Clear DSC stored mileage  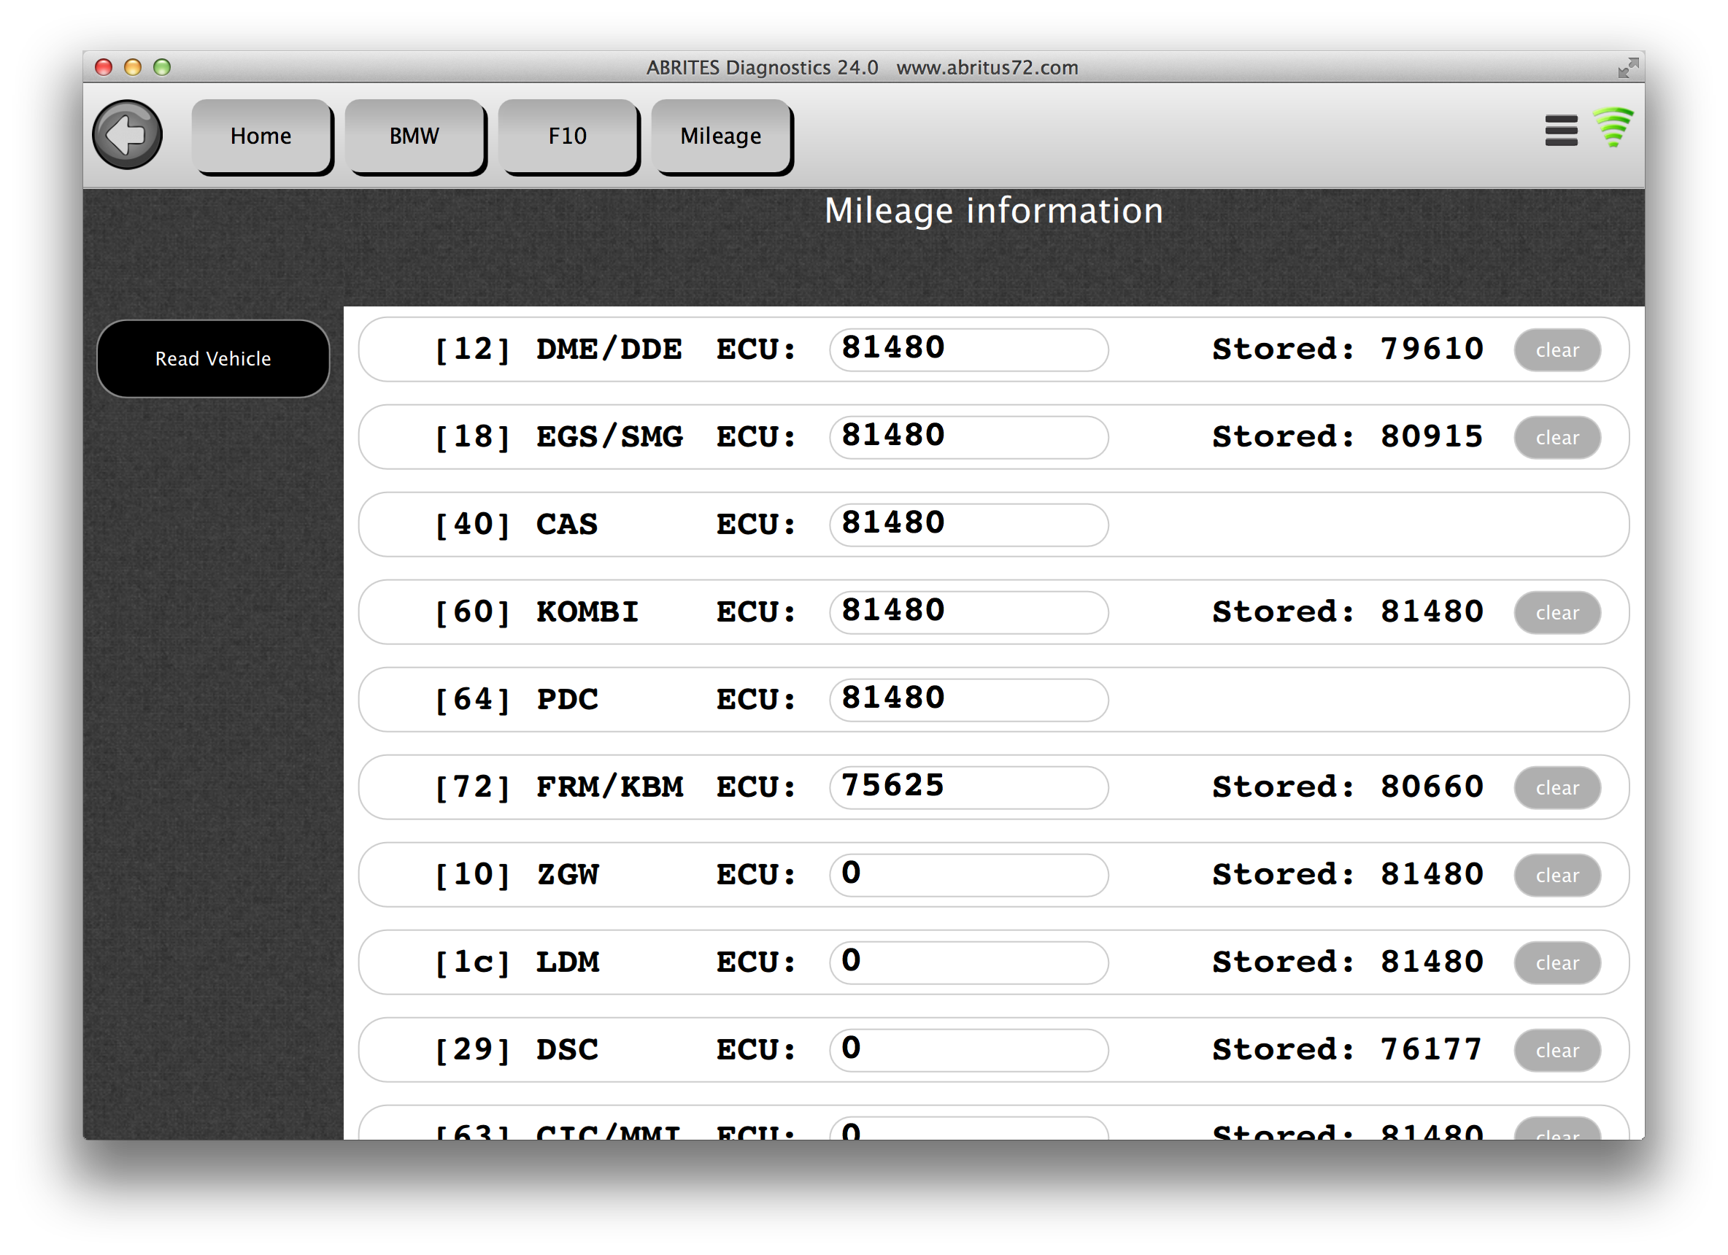[1557, 1051]
